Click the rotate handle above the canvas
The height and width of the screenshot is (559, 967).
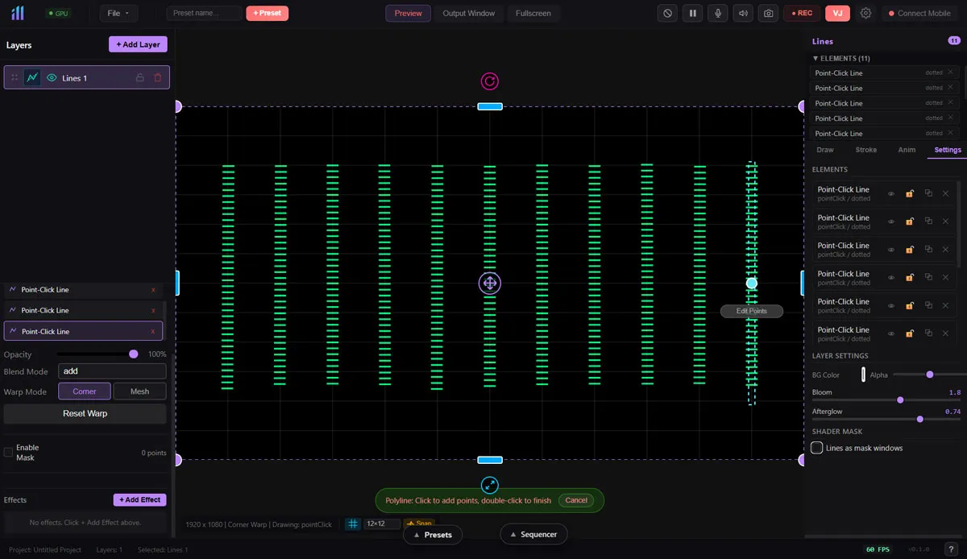[x=490, y=81]
